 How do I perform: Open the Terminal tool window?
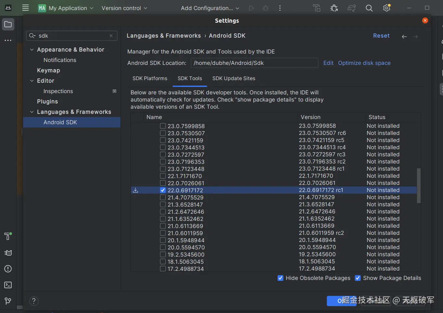click(8, 285)
